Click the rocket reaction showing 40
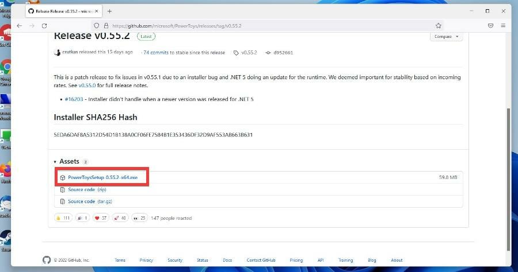The height and width of the screenshot is (272, 518). tap(120, 218)
